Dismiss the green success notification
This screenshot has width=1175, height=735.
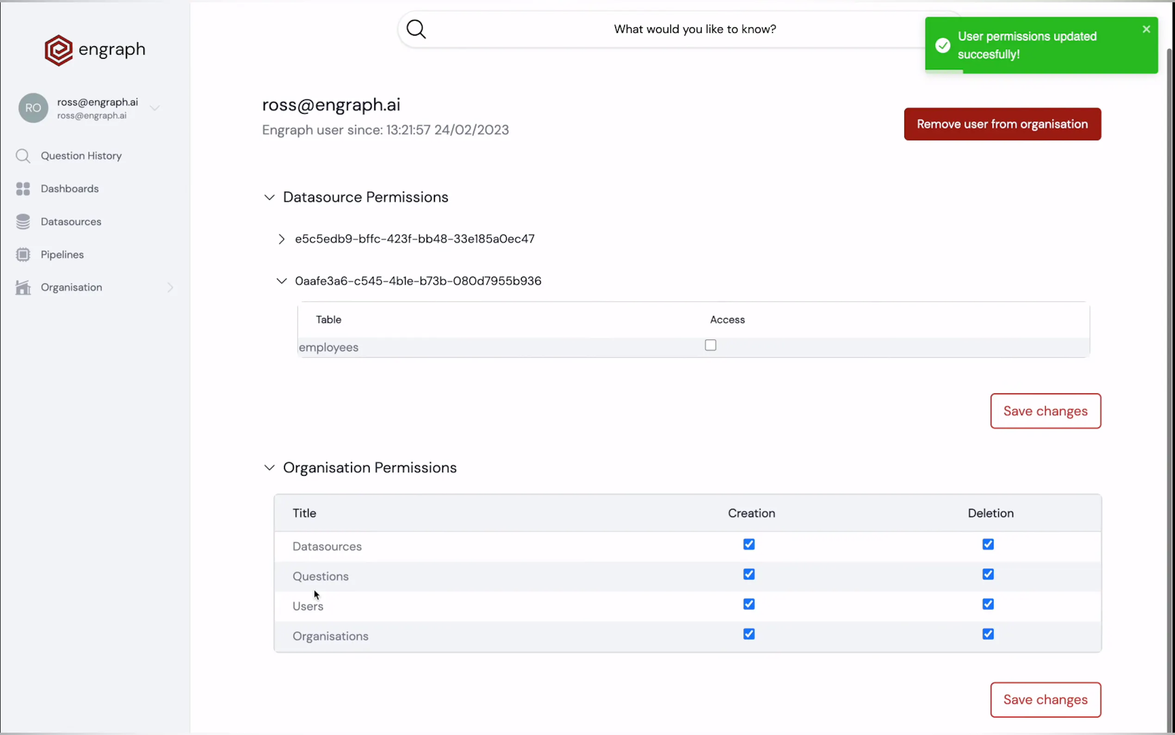[x=1146, y=29]
